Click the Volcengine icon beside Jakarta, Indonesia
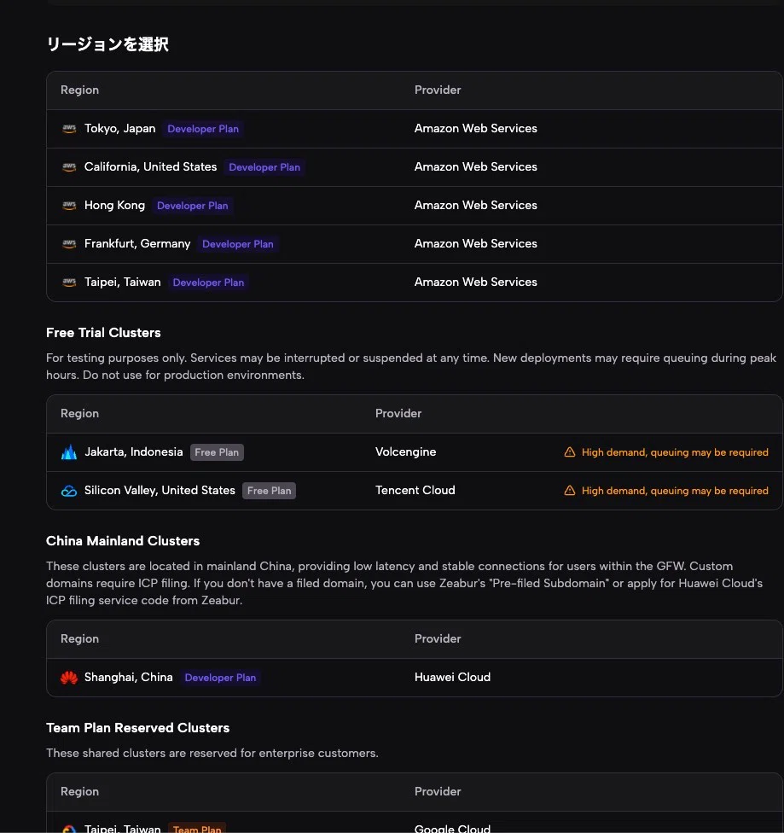This screenshot has height=833, width=784. point(69,452)
